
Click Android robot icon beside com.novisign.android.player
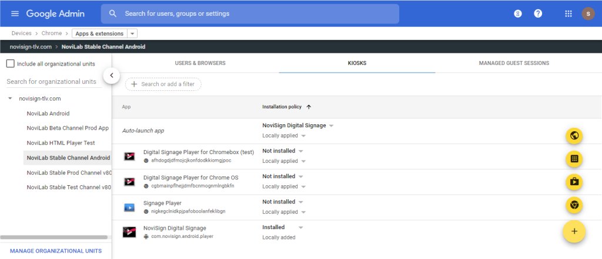coord(146,236)
